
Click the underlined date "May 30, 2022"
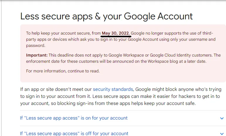[115, 33]
